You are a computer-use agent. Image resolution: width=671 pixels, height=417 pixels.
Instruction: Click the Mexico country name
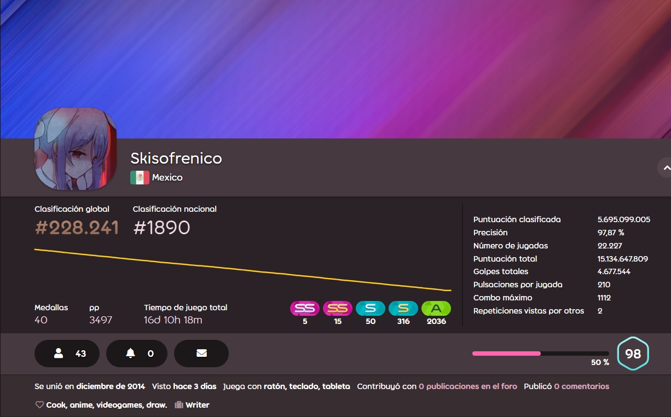tap(167, 177)
